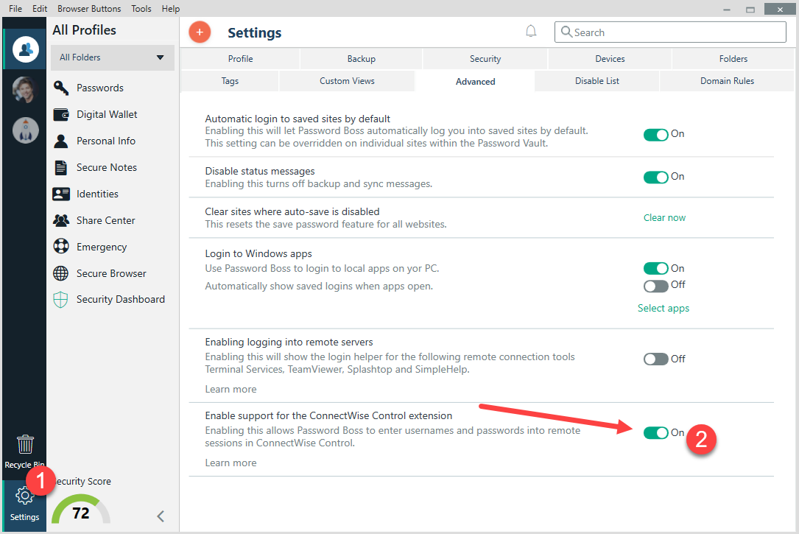Click the Select apps link
The image size is (799, 534).
click(x=664, y=309)
